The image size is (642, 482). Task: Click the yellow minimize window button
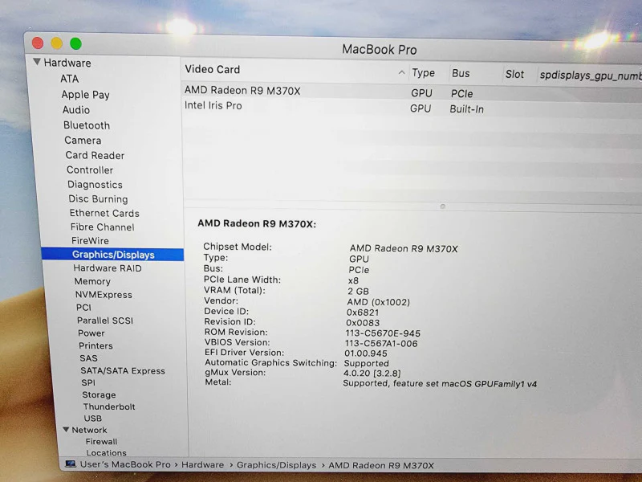[x=56, y=43]
